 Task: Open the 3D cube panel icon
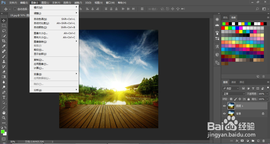217,55
